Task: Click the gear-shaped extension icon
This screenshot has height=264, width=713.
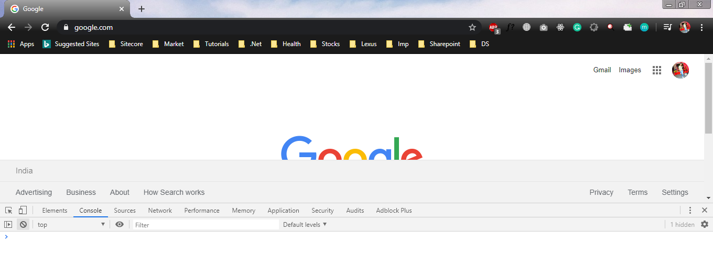Action: (594, 27)
